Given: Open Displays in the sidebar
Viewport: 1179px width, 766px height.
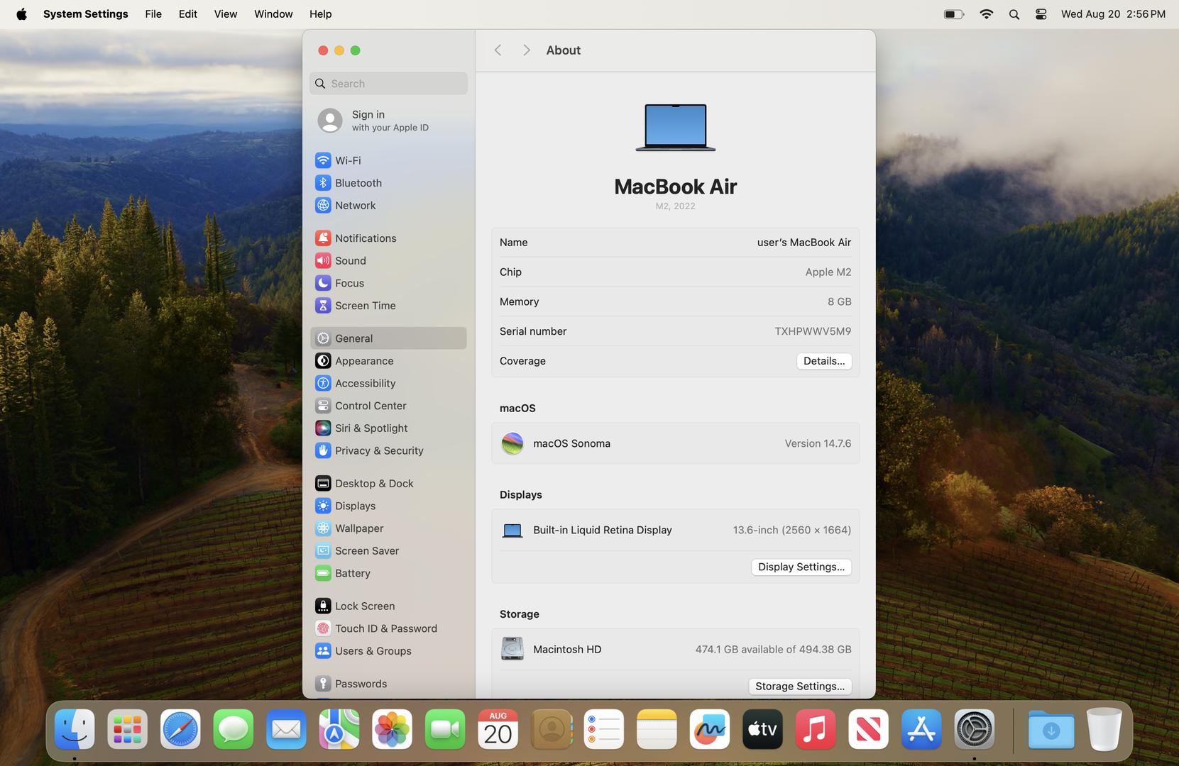Looking at the screenshot, I should click(x=388, y=506).
